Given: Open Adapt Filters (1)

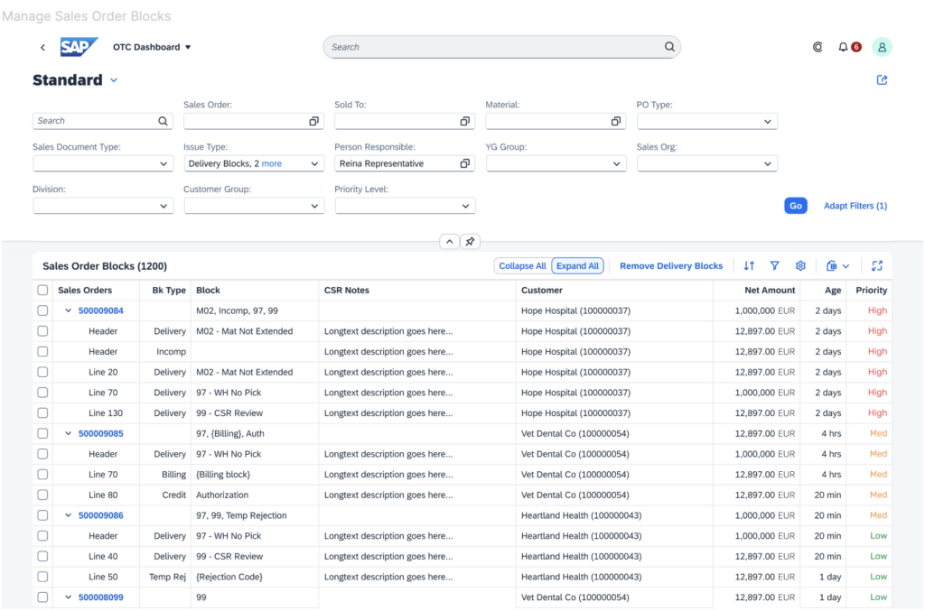Looking at the screenshot, I should [x=855, y=206].
